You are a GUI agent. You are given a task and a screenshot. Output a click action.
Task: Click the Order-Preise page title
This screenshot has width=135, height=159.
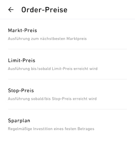coord(44,10)
